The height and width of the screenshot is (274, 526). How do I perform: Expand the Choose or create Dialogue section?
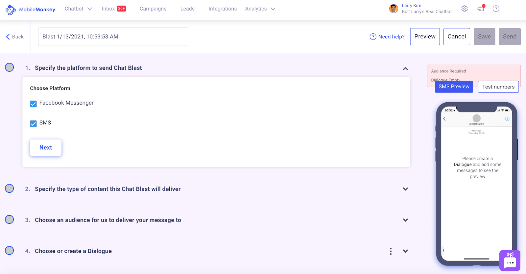405,251
